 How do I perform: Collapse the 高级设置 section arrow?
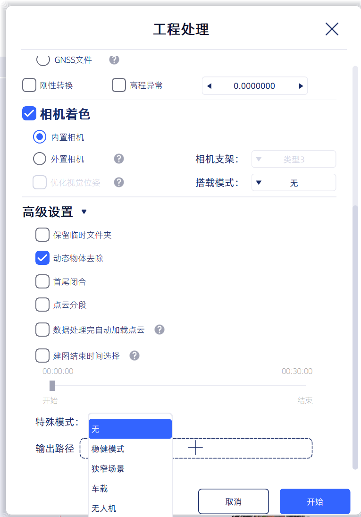point(84,212)
